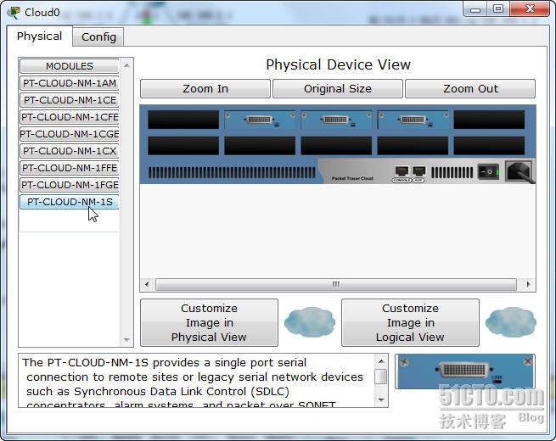
Task: Select the PT-CLOUD-NM-1CE module
Action: click(70, 100)
